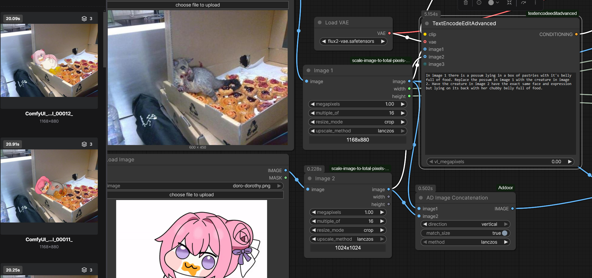This screenshot has width=592, height=278.
Task: Click the 5.154s execution time label
Action: coord(431,14)
